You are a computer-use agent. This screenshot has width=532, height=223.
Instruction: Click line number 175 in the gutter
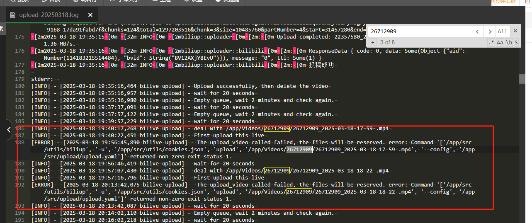pos(19,37)
